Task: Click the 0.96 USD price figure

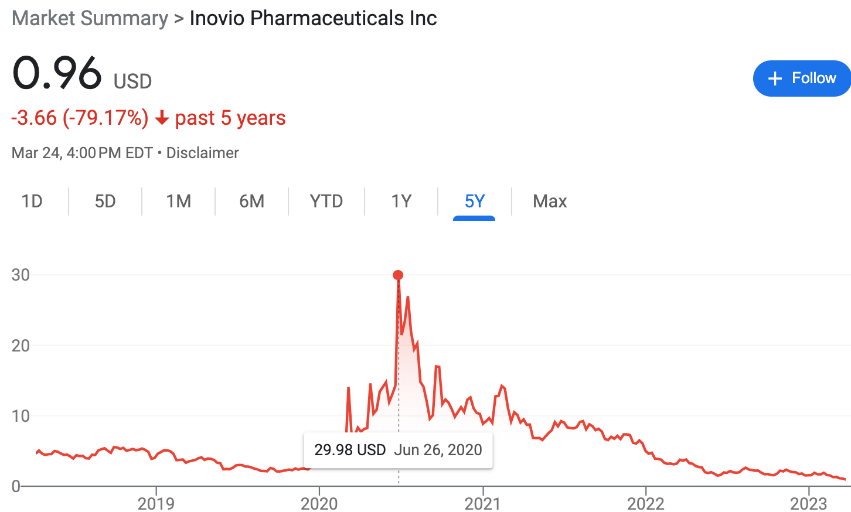Action: point(82,74)
